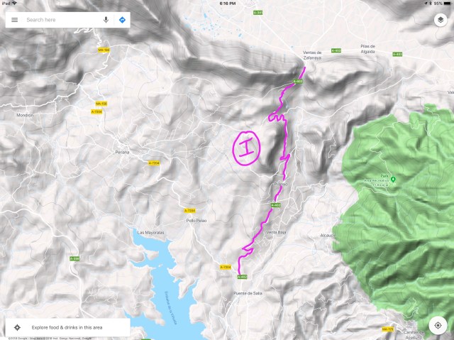Tap the battery indicator in status bar

coord(447,3)
